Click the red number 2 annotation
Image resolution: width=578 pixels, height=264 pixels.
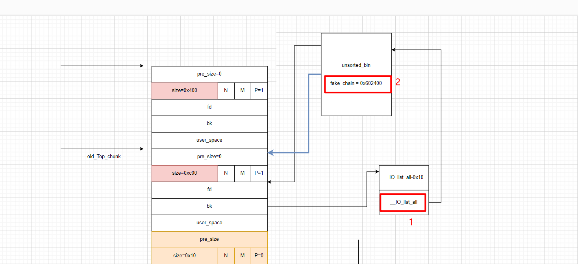tap(398, 82)
